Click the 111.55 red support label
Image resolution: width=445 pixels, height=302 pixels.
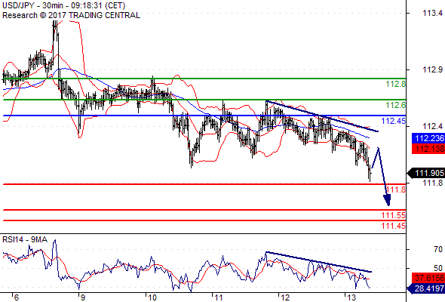coord(394,215)
